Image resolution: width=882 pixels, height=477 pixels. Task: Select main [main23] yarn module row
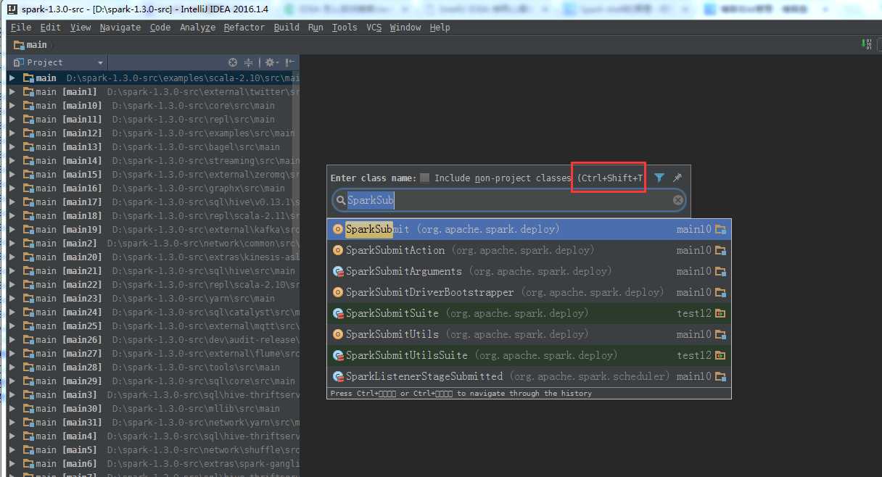153,298
